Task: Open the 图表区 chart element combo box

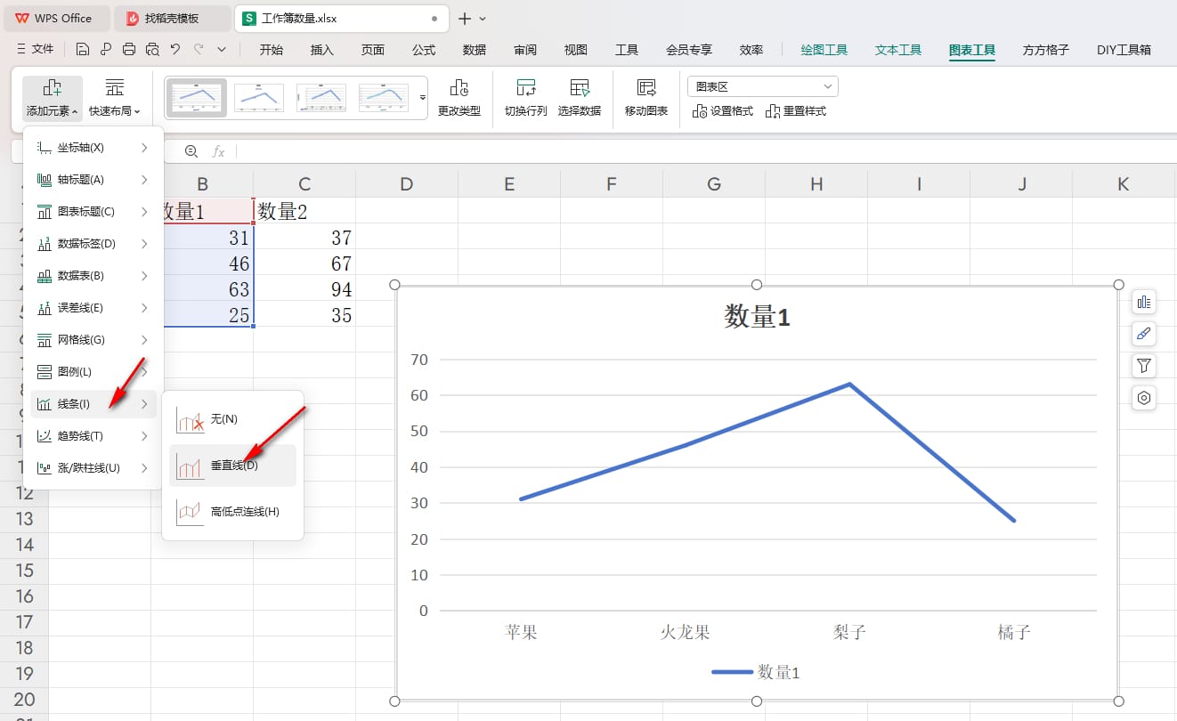Action: tap(763, 86)
